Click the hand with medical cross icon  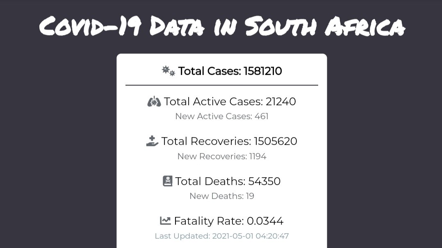tap(152, 141)
